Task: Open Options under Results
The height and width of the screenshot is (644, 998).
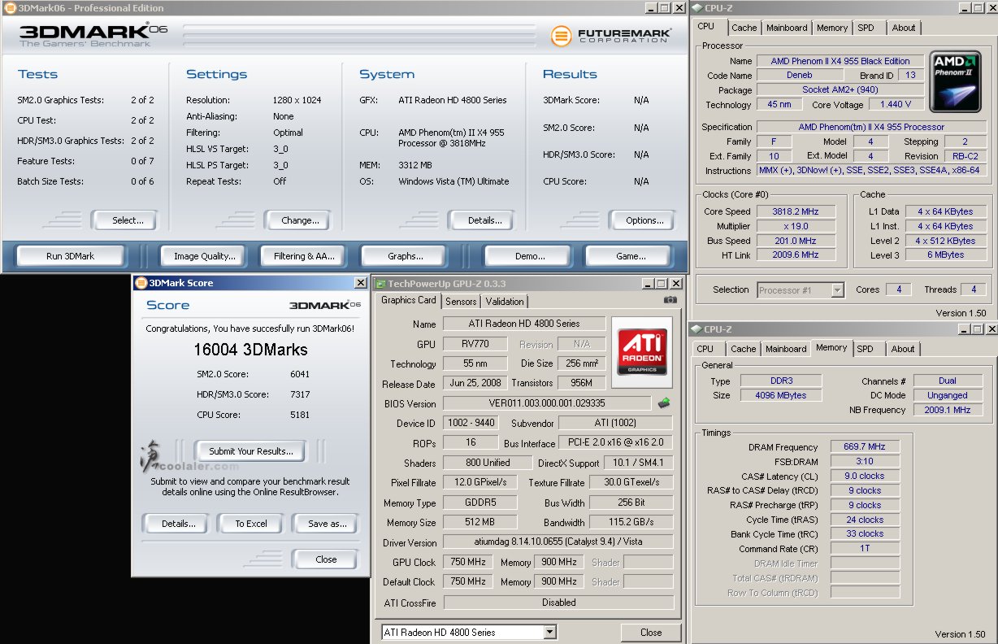Action: 644,220
